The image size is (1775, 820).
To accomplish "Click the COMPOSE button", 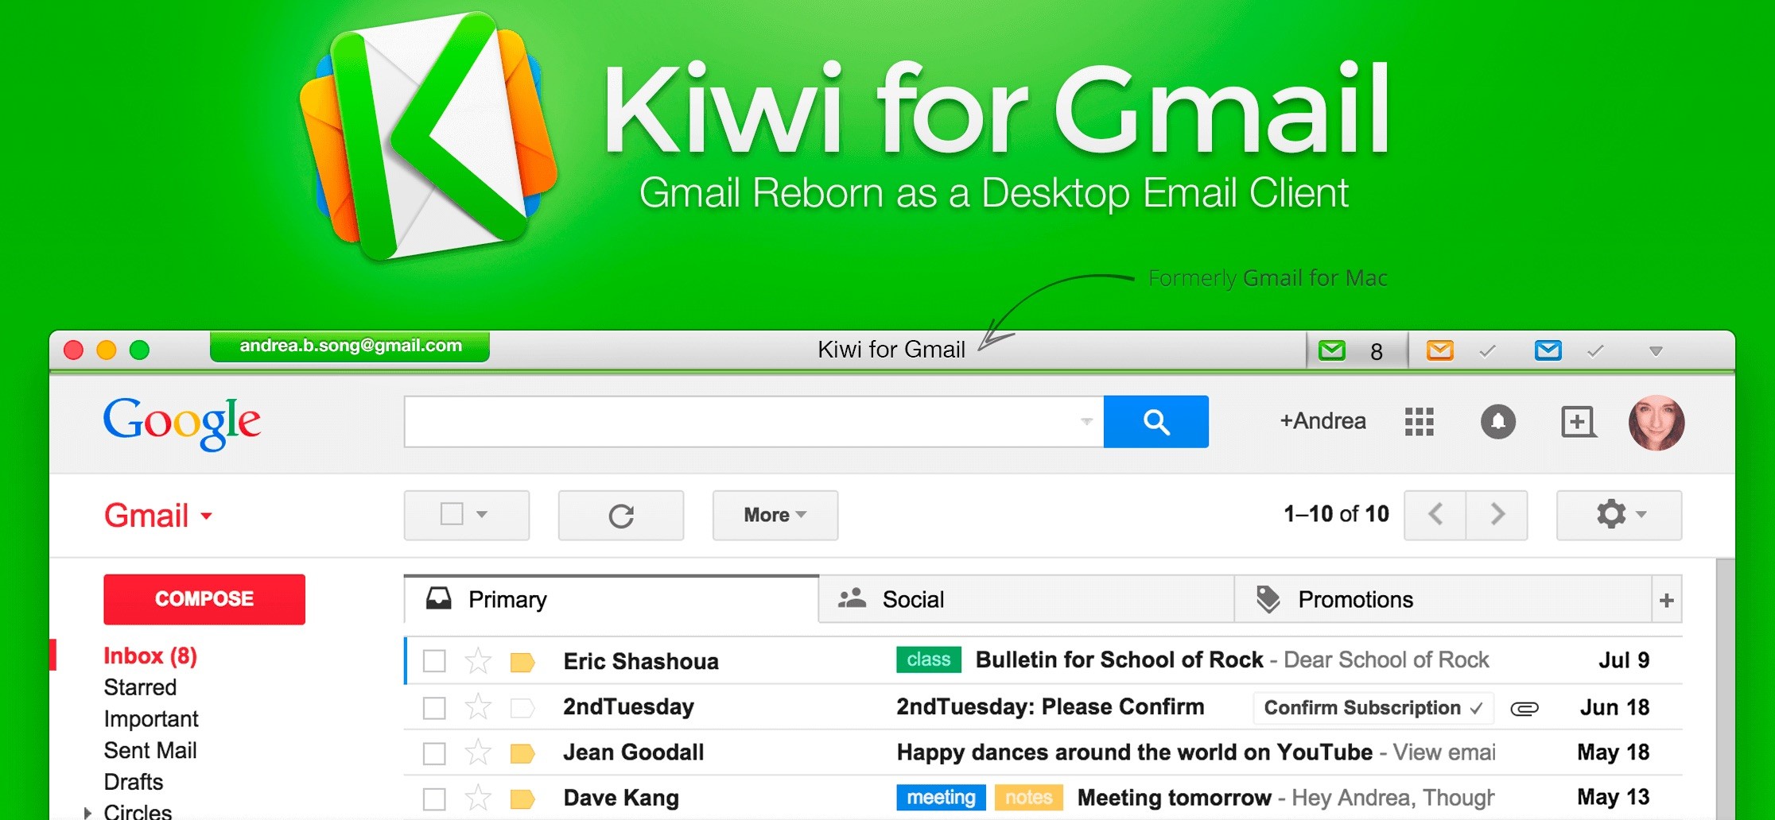I will pyautogui.click(x=204, y=599).
